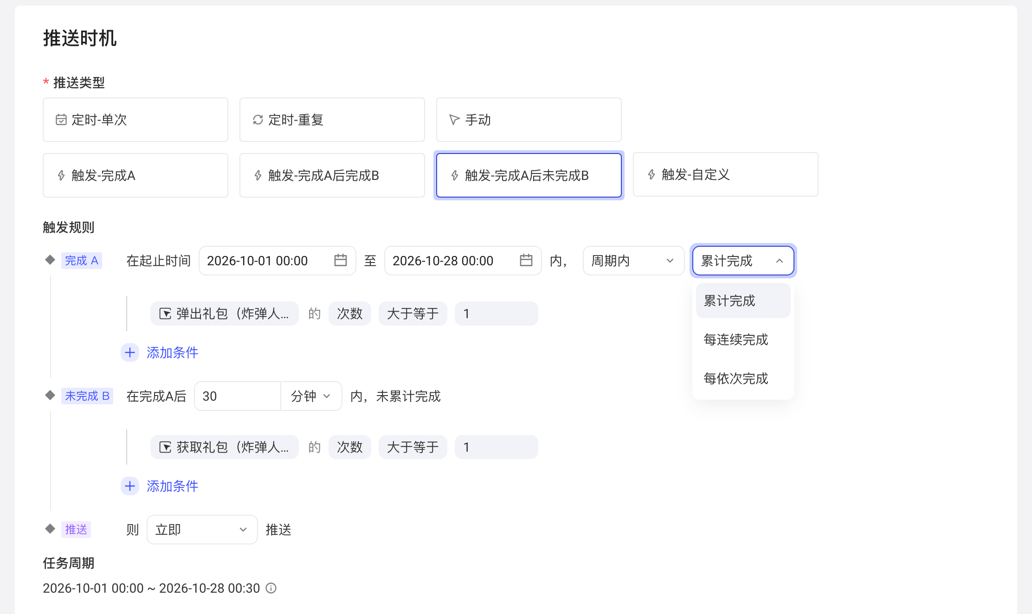Image resolution: width=1032 pixels, height=614 pixels.
Task: Open calendar icon of start date 2026-10-01
Action: [x=341, y=260]
